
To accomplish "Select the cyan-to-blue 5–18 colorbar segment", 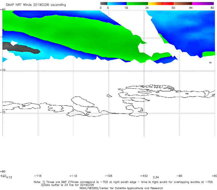I will pos(117,4).
